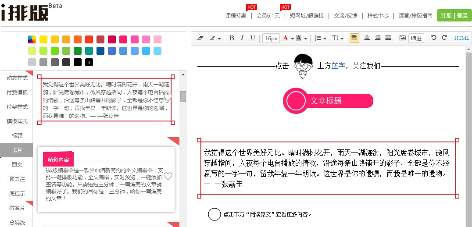Toggle right text alignment

(378, 38)
